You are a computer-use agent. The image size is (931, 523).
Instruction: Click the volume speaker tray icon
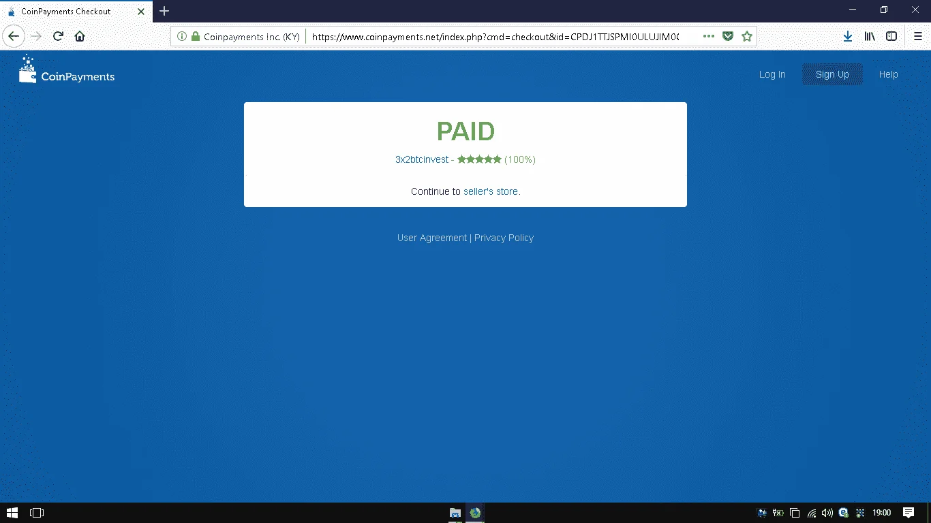click(827, 513)
